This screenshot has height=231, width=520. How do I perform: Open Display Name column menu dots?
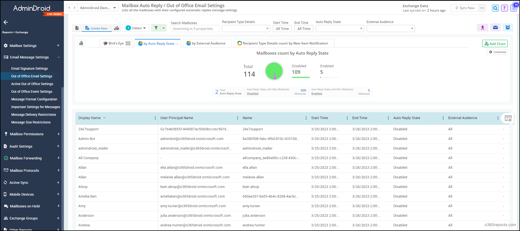pyautogui.click(x=155, y=118)
